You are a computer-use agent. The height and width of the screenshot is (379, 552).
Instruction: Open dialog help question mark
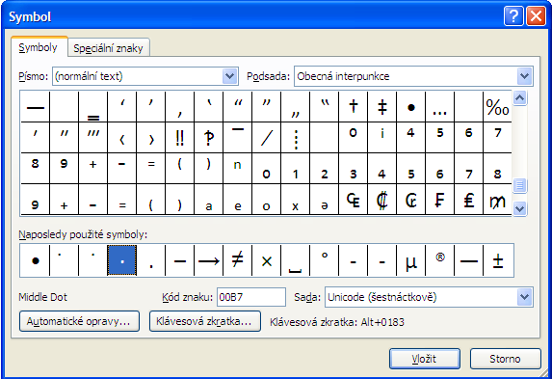tap(513, 15)
